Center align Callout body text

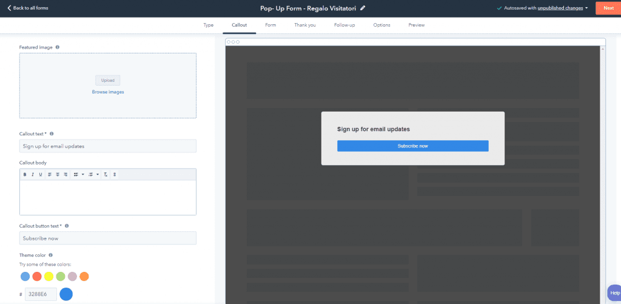point(58,175)
